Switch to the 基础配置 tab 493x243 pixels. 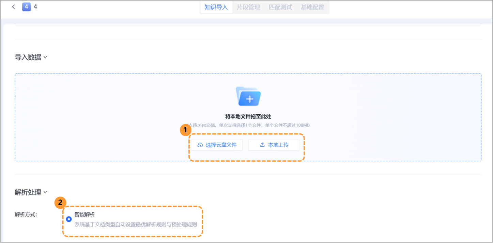click(x=312, y=7)
